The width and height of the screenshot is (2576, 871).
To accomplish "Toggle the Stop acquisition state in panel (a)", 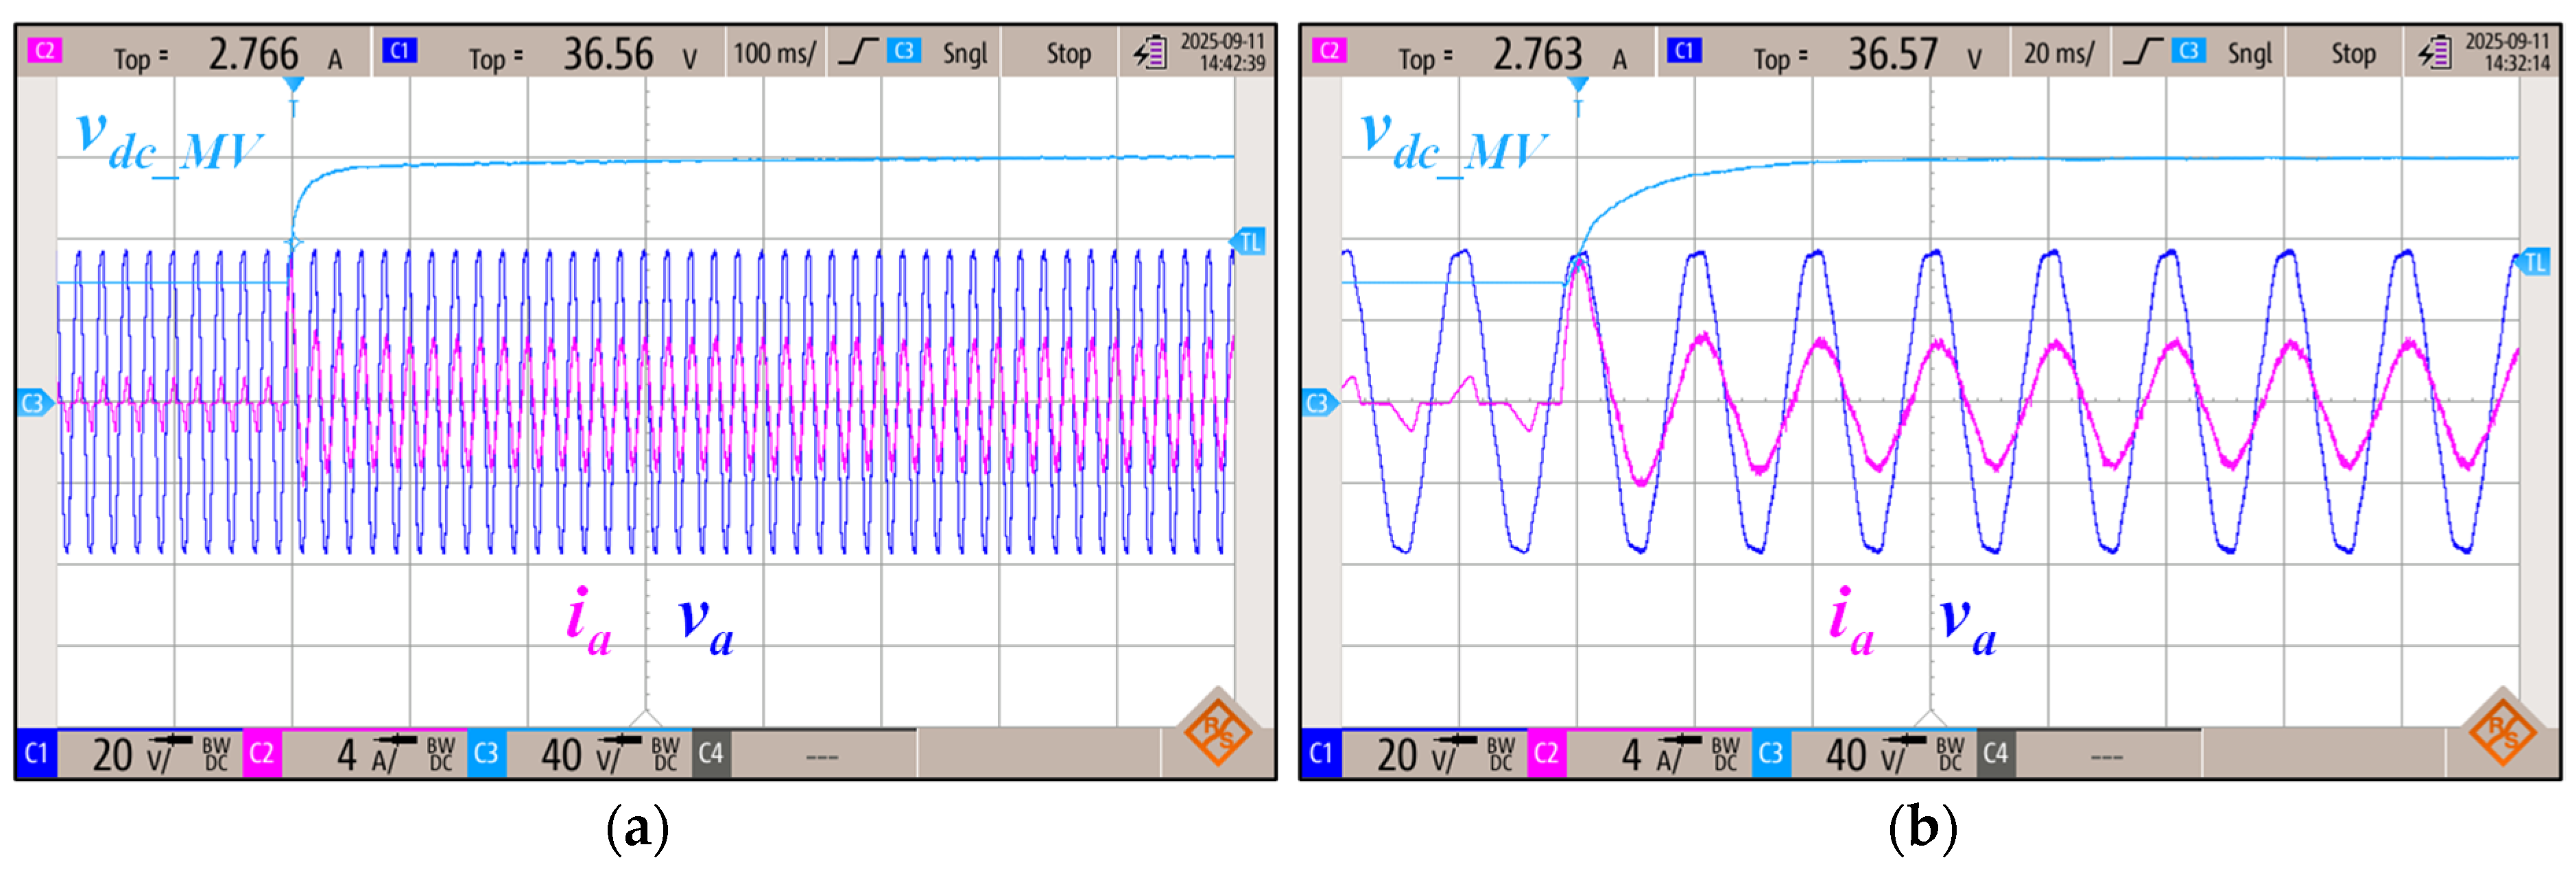I will pos(1068,54).
